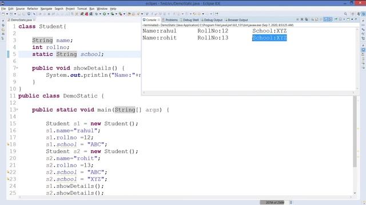Collapse the main method fold at line 13
The image size is (366, 205).
click(17, 109)
